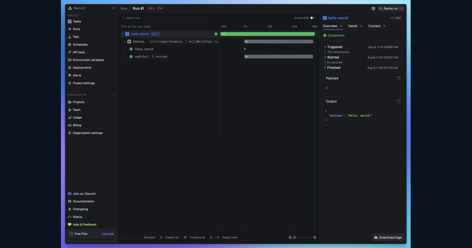This screenshot has width=472, height=248.
Task: Click navigate left arrow key button
Action: pos(134,237)
